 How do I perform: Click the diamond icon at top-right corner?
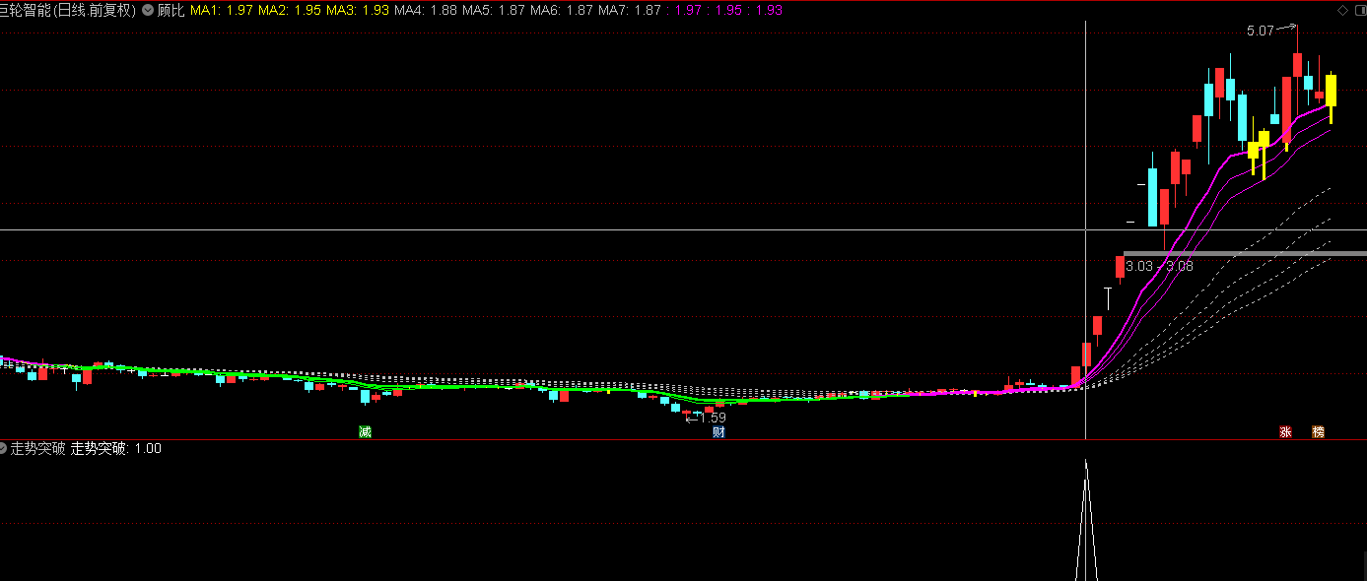tap(1341, 10)
